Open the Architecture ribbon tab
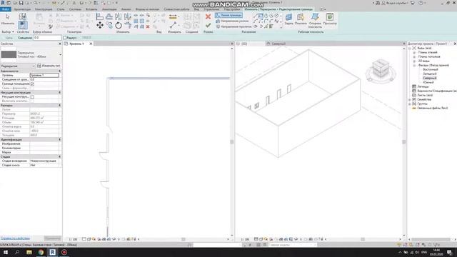Screen dimensions: 457x257 (22, 9)
